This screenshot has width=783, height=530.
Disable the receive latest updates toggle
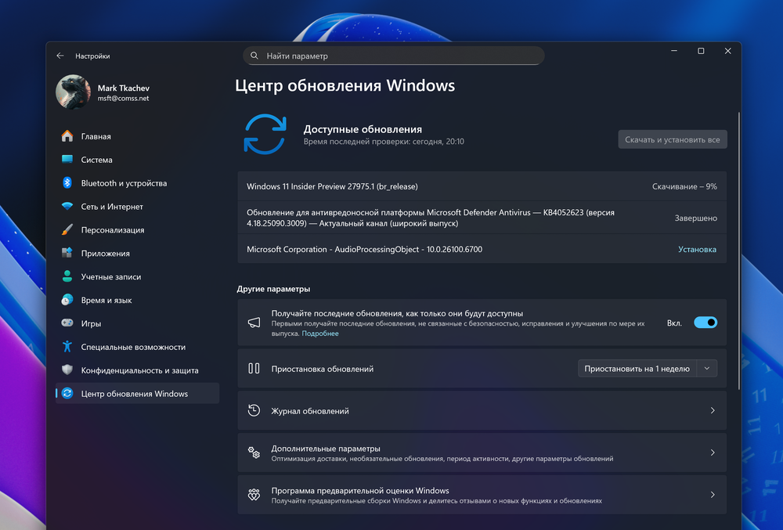pos(705,322)
